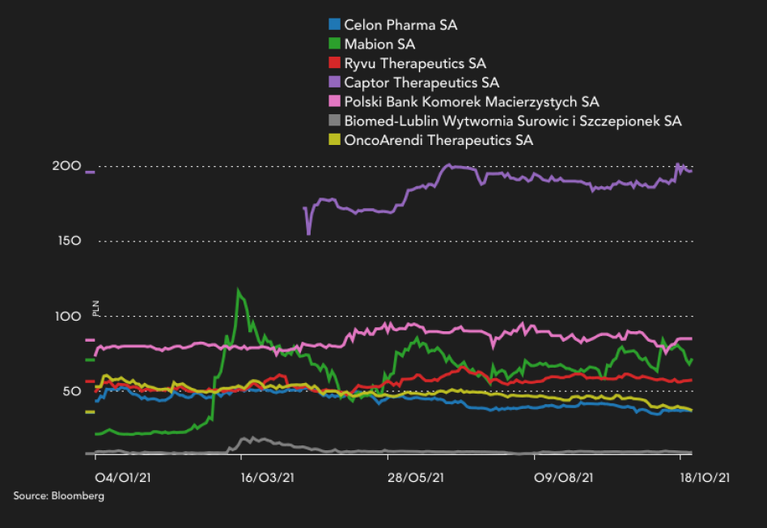Click the 09/08/21 date label
The height and width of the screenshot is (528, 767).
[563, 478]
